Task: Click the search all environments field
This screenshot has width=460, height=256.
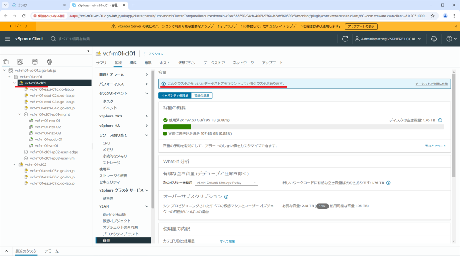Action: point(74,39)
